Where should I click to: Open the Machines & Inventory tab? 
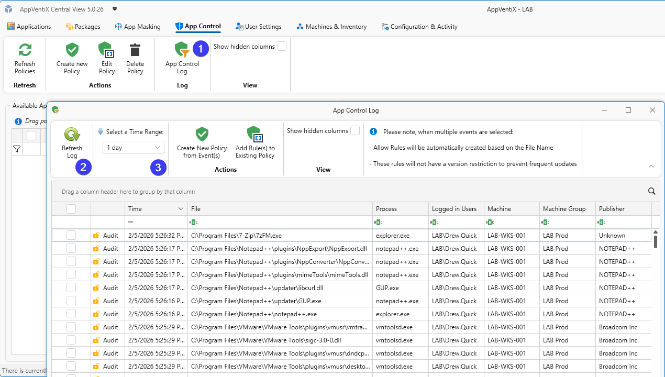[x=331, y=27]
